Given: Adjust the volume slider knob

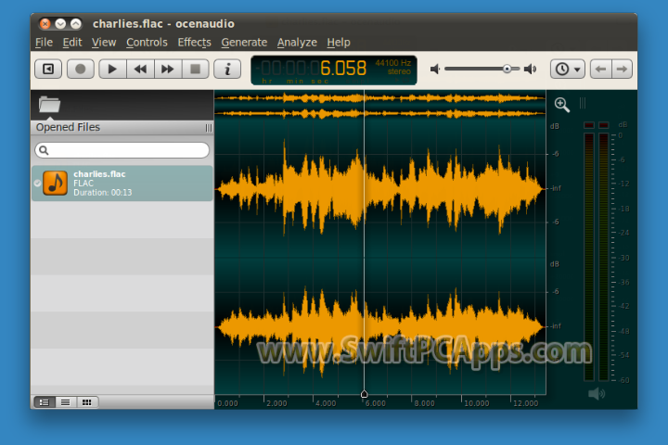Looking at the screenshot, I should pos(507,69).
